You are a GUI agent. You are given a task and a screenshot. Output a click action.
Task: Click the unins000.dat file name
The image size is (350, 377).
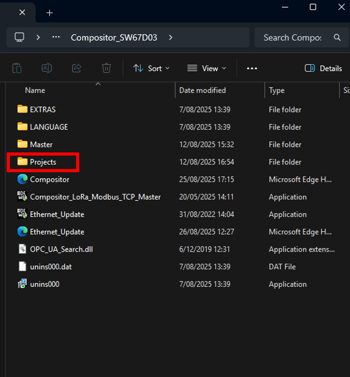point(51,267)
